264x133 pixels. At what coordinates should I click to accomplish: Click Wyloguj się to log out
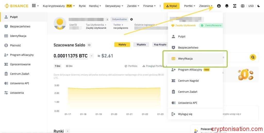[x=195, y=114]
